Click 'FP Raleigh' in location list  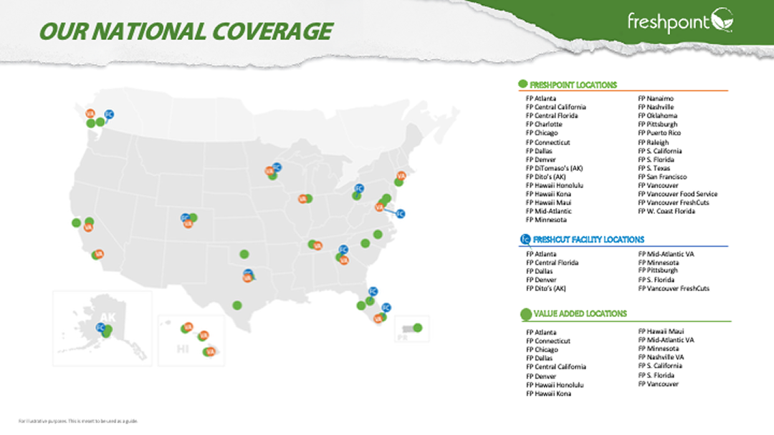pos(653,142)
